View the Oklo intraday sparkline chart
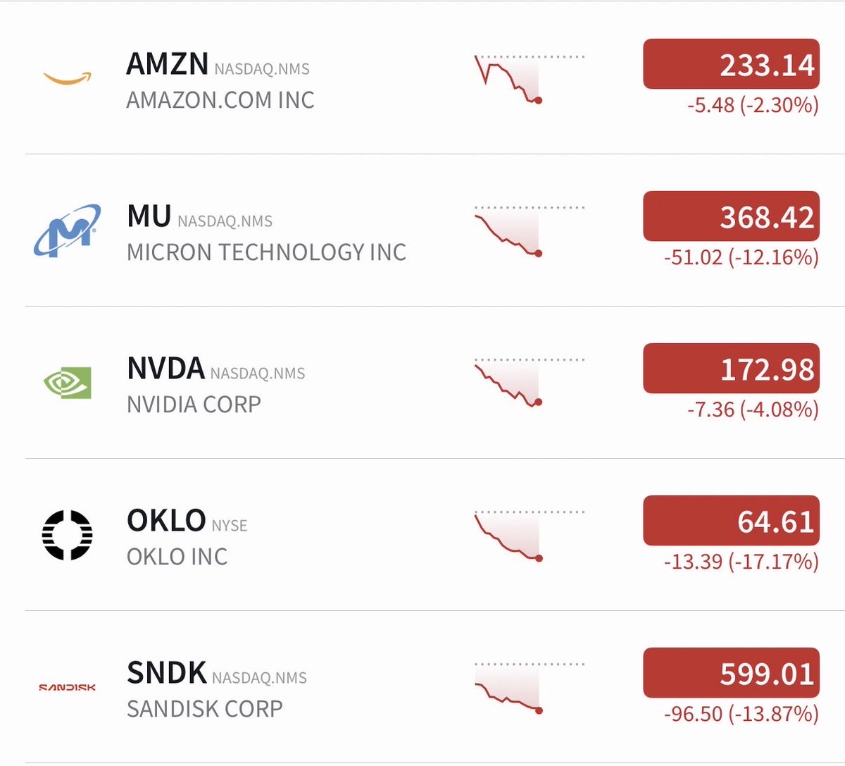Screen dimensions: 845x766 click(528, 536)
